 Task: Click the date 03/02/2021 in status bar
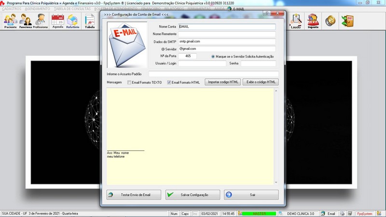pyautogui.click(x=209, y=214)
